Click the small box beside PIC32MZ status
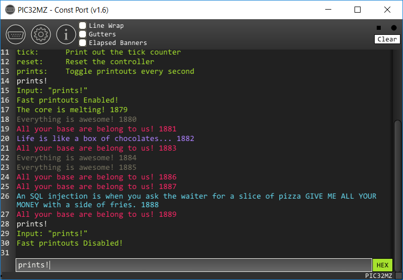The width and height of the screenshot is (403, 280). (x=398, y=276)
